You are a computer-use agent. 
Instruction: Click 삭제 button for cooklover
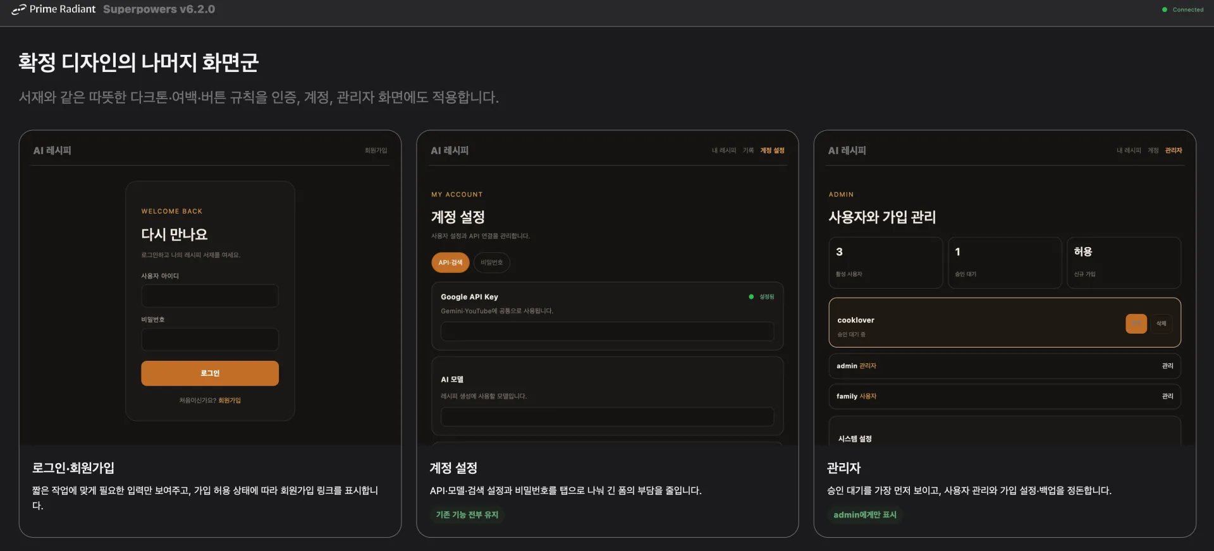(1162, 324)
